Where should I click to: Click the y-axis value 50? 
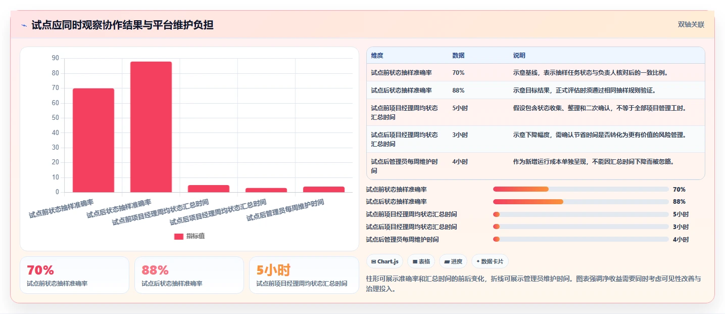pyautogui.click(x=56, y=118)
